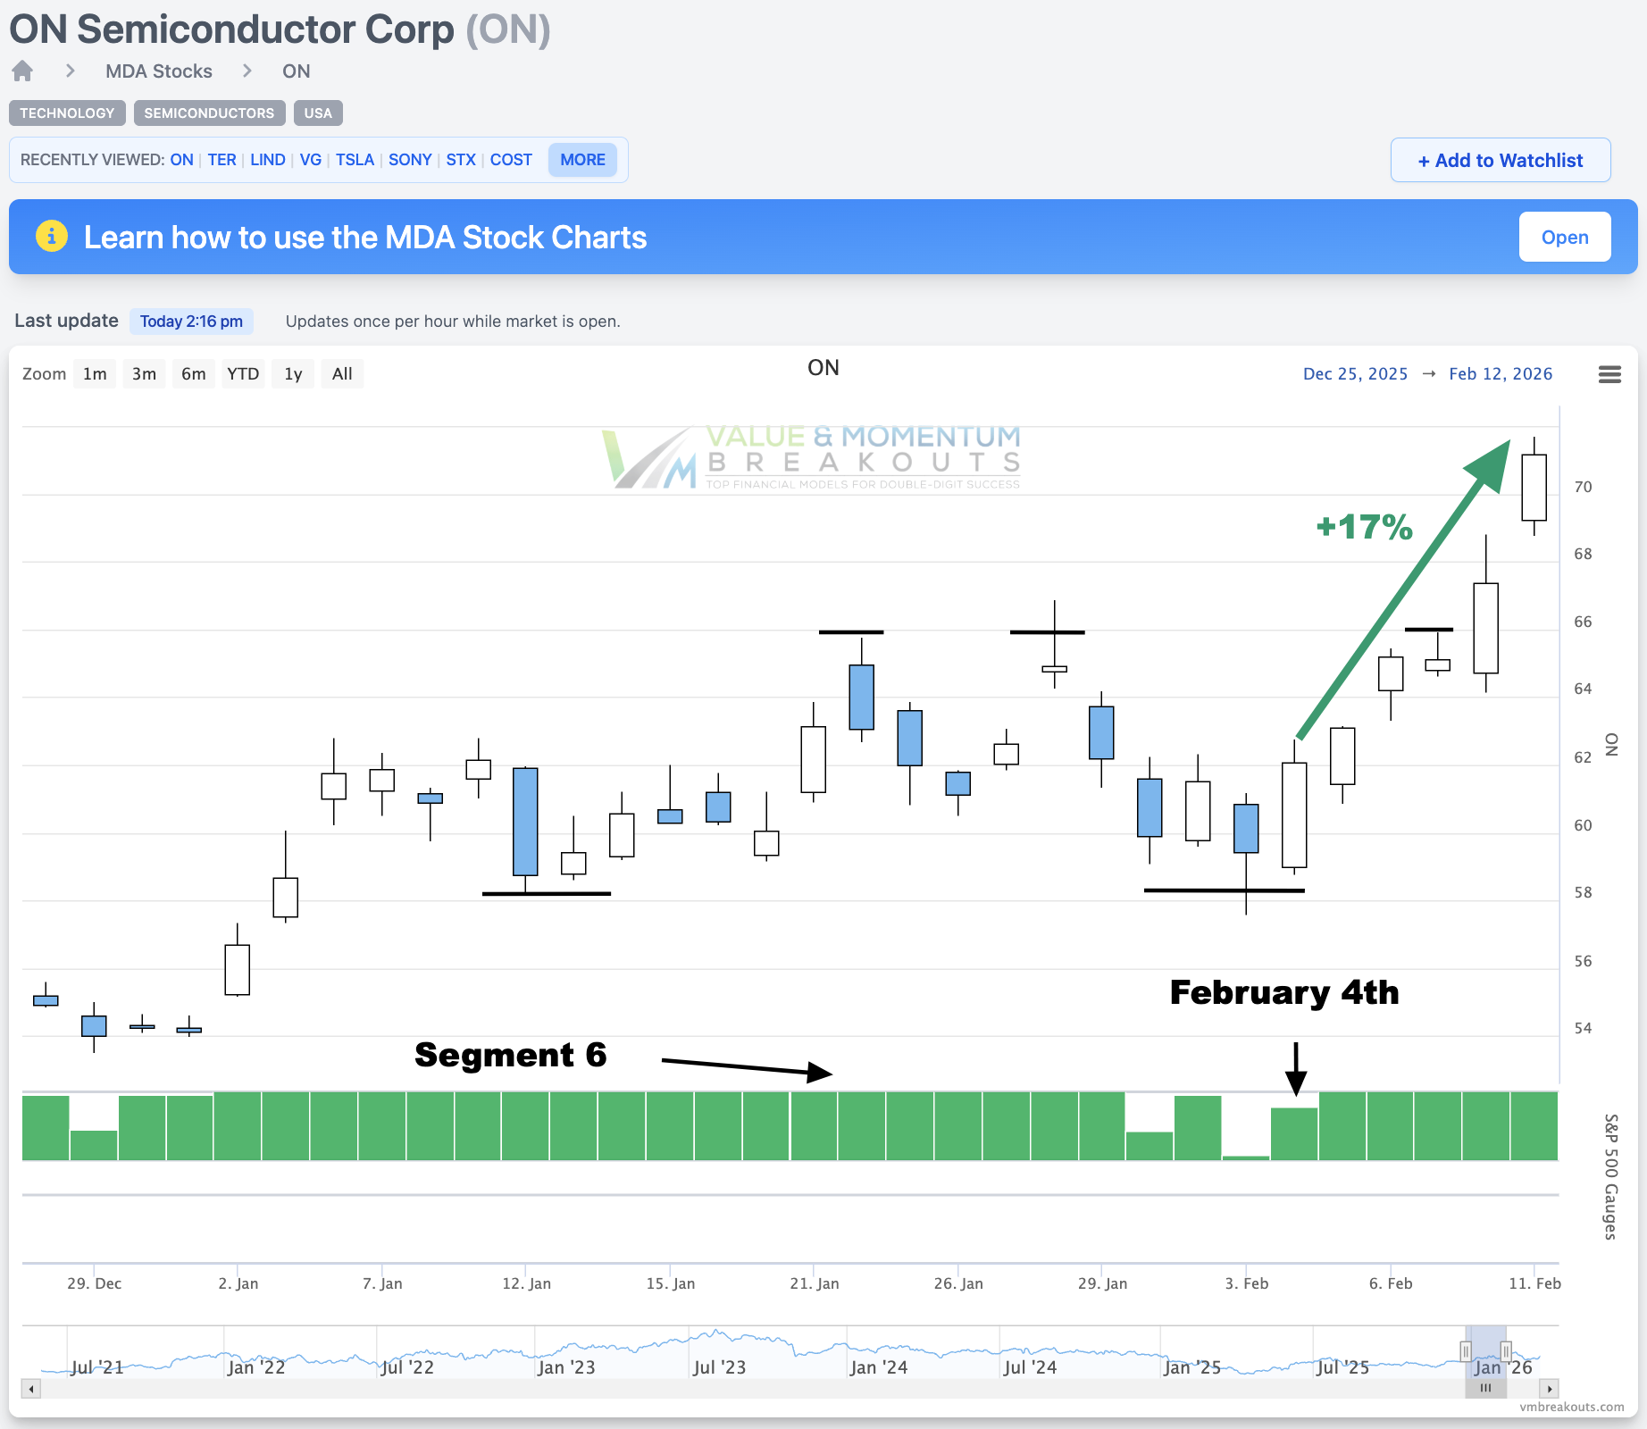Click the navigator scroll right arrow
This screenshot has width=1647, height=1429.
click(x=1550, y=1389)
